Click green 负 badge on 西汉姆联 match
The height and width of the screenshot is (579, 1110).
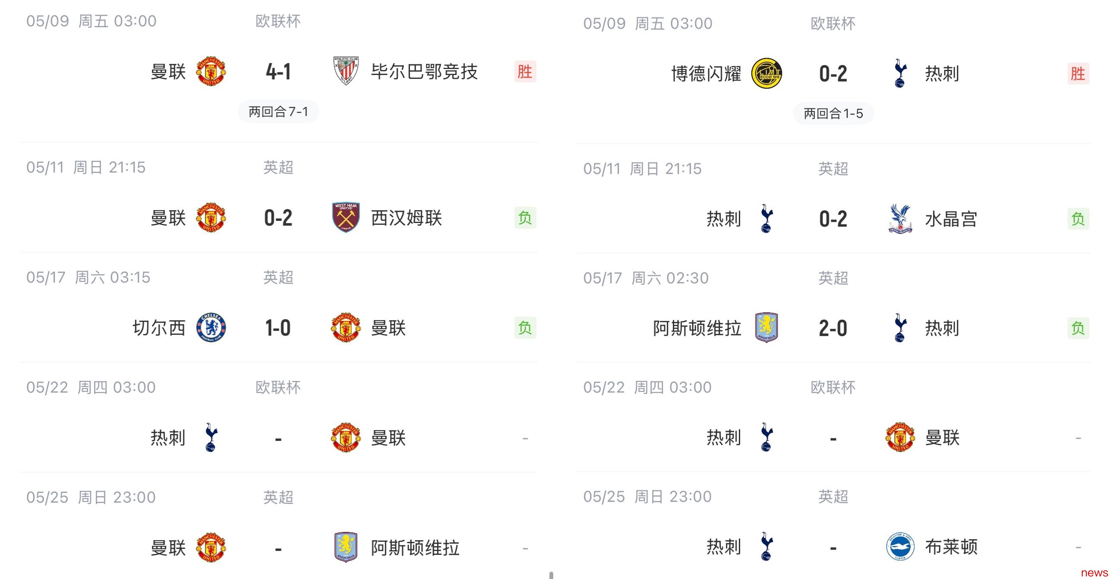pos(525,217)
